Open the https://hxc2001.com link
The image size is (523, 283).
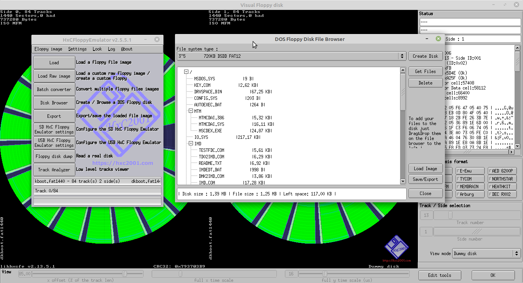coord(123,163)
